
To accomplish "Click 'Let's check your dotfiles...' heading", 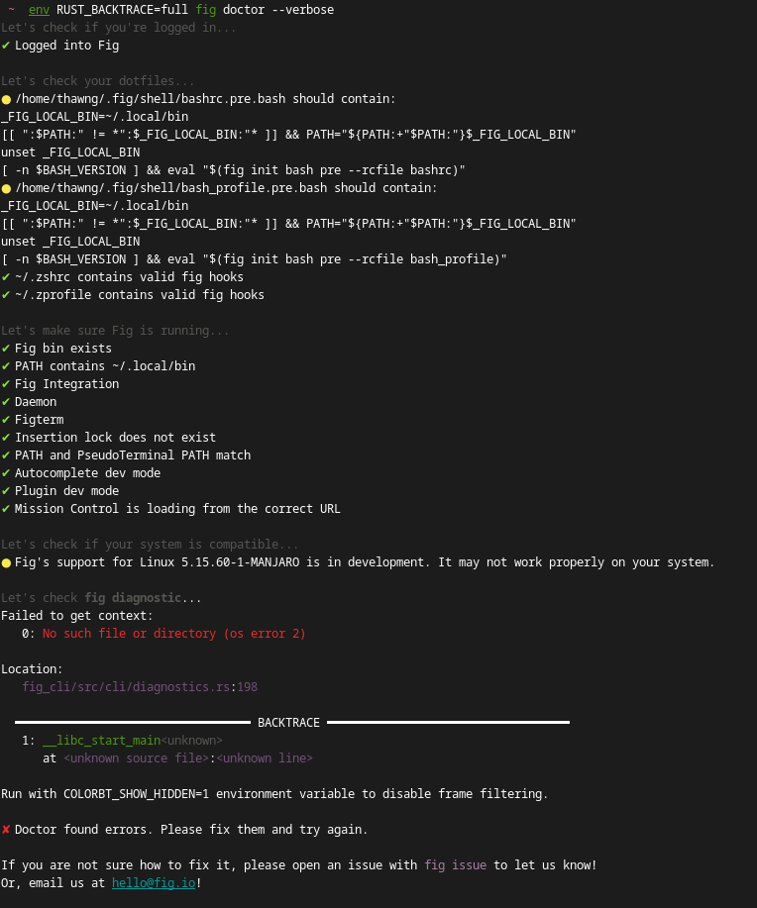I will [97, 81].
